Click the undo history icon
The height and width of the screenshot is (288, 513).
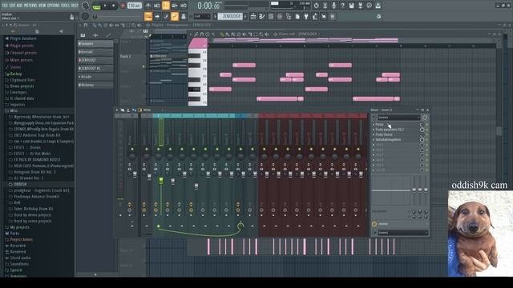[x=316, y=6]
